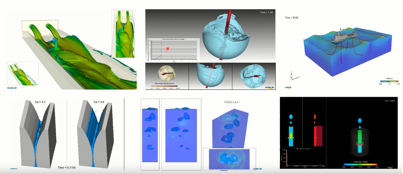Select the small spillway inset at lower left

(22, 74)
